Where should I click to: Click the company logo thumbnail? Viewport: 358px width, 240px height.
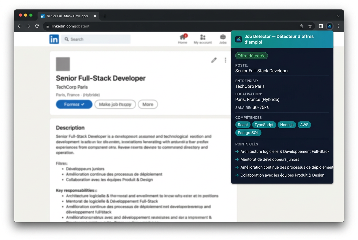[63, 64]
